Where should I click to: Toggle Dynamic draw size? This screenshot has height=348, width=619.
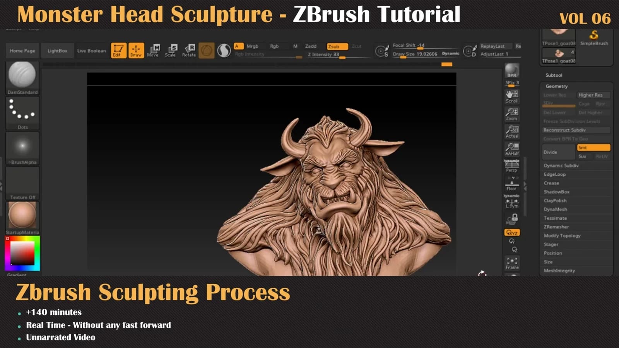click(x=451, y=53)
